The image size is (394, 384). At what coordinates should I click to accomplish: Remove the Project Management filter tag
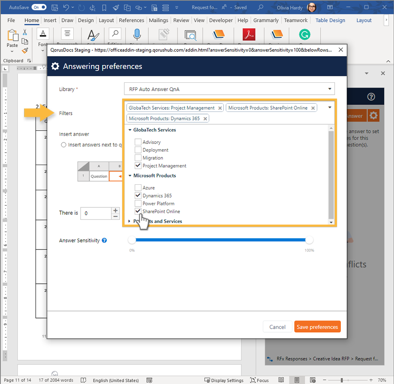(x=220, y=108)
